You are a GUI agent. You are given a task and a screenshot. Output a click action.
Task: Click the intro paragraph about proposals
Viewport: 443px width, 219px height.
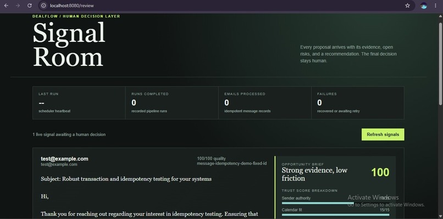(x=348, y=54)
